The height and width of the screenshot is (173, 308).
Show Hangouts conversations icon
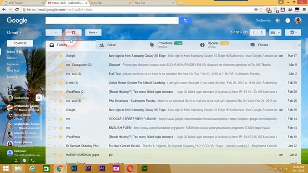pos(25,161)
